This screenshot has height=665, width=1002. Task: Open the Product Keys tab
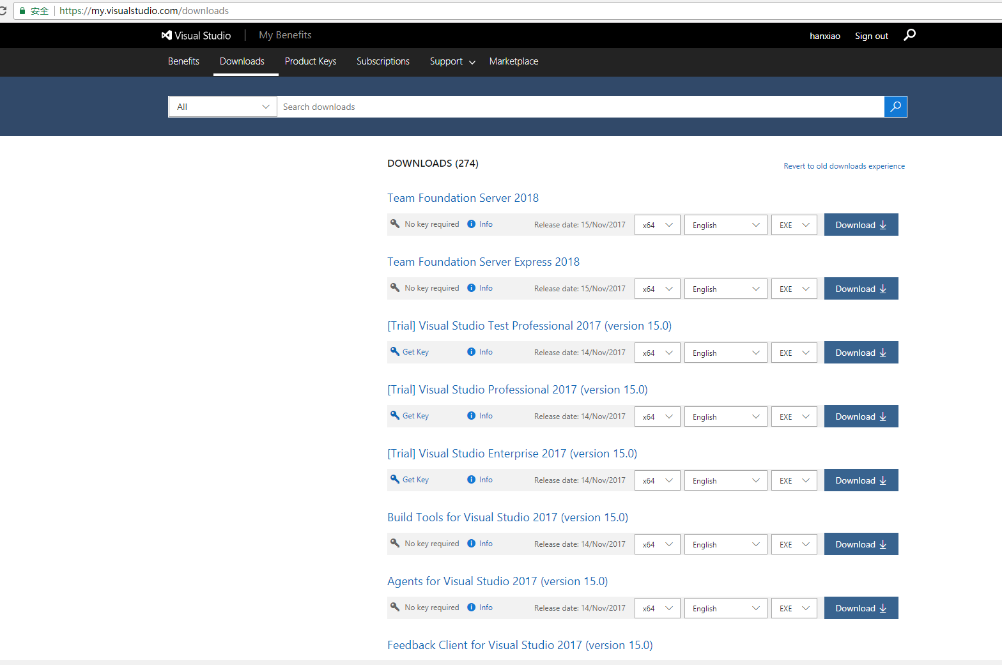tap(311, 61)
